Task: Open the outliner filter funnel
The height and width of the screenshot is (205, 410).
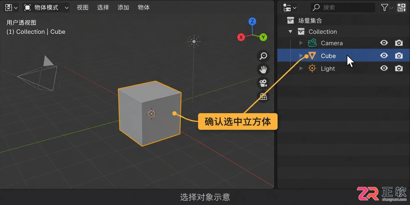Action: (x=385, y=8)
